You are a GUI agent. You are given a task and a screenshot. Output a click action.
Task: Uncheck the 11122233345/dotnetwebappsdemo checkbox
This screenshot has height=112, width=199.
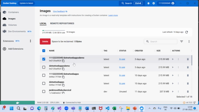pyautogui.click(x=44, y=59)
